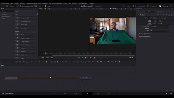Image resolution: width=174 pixels, height=98 pixels.
Task: Open the Deliver page from the bottom bar
Action: [x=120, y=93]
